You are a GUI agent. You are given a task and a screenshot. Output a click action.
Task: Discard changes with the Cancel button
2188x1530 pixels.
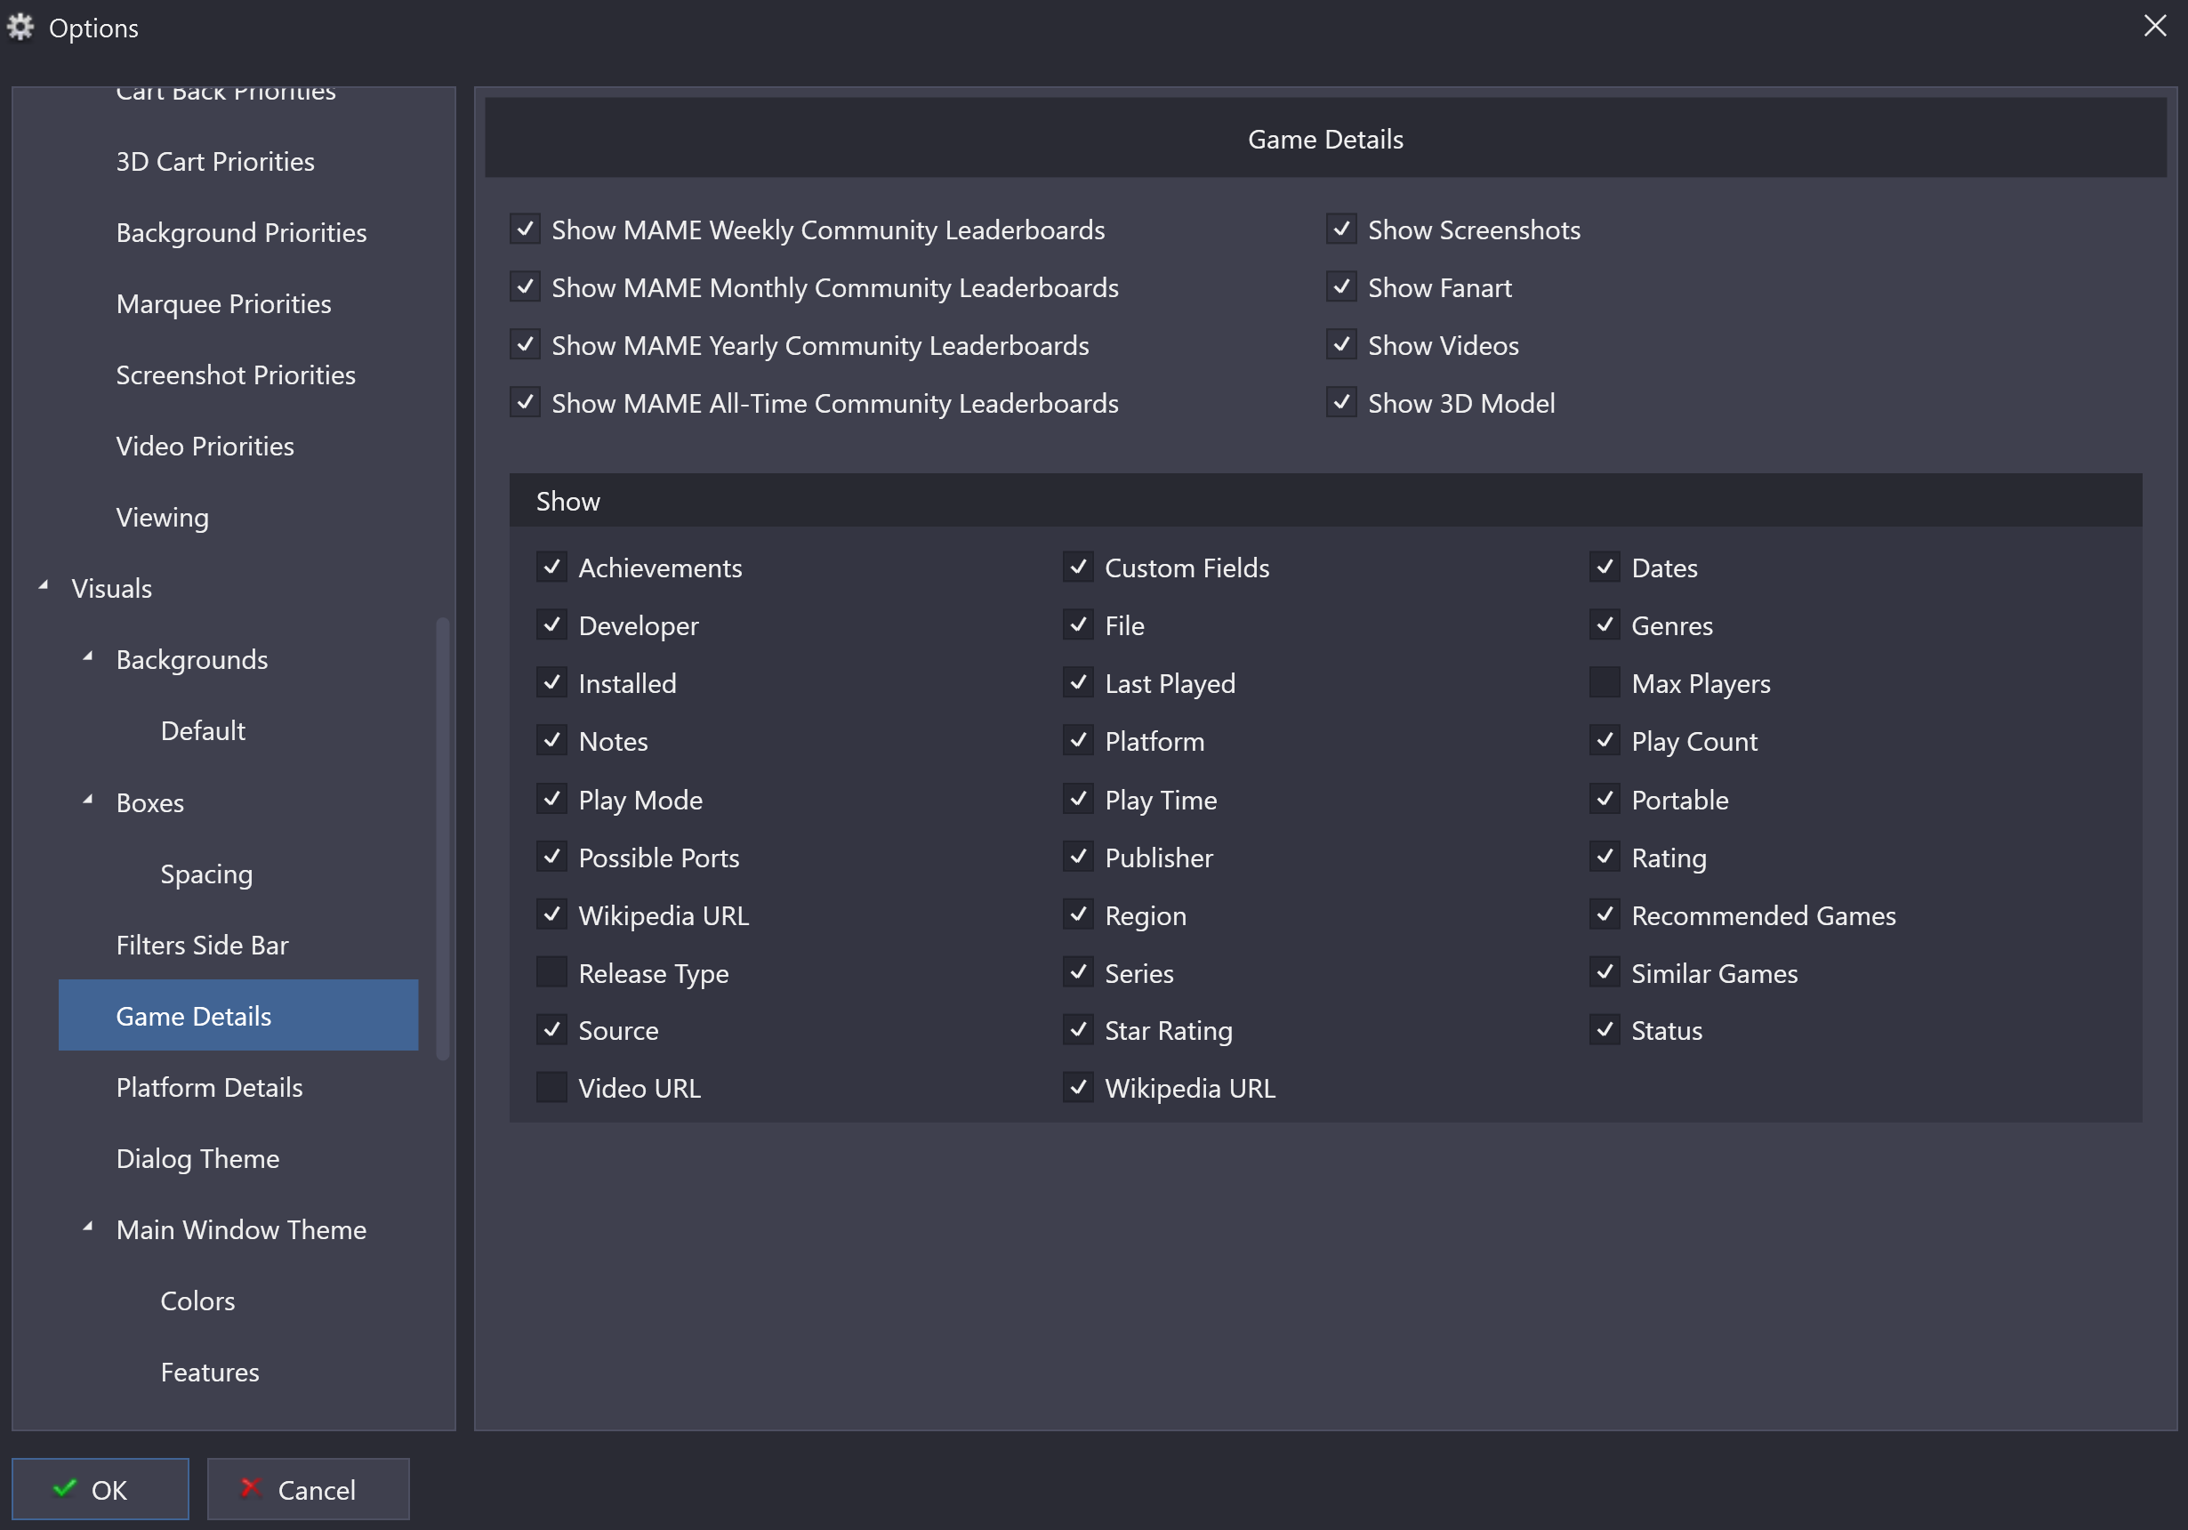click(309, 1489)
